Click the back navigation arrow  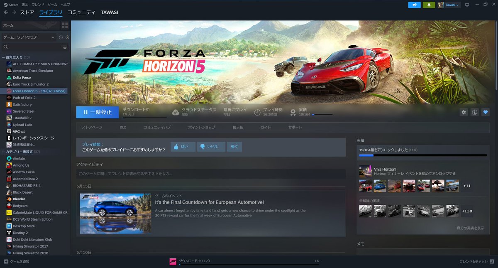[x=6, y=12]
